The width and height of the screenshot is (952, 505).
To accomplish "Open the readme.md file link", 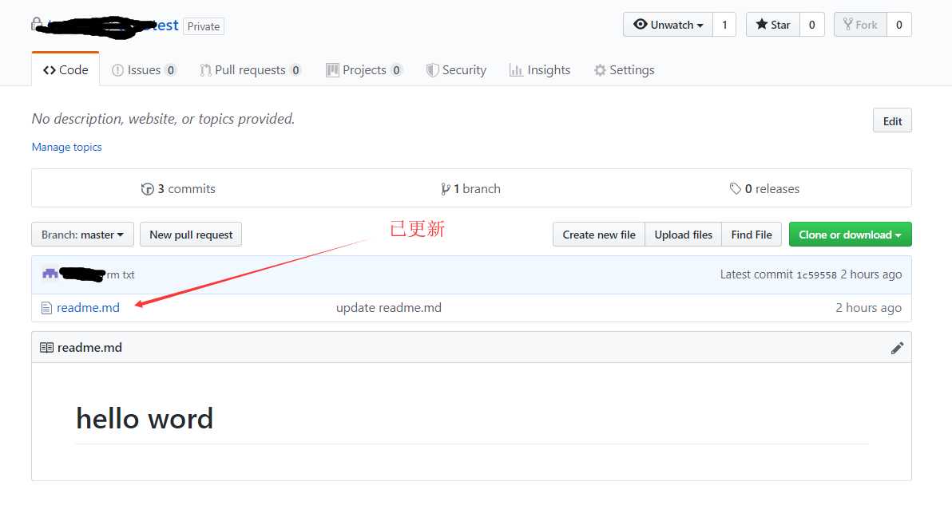I will pos(88,307).
